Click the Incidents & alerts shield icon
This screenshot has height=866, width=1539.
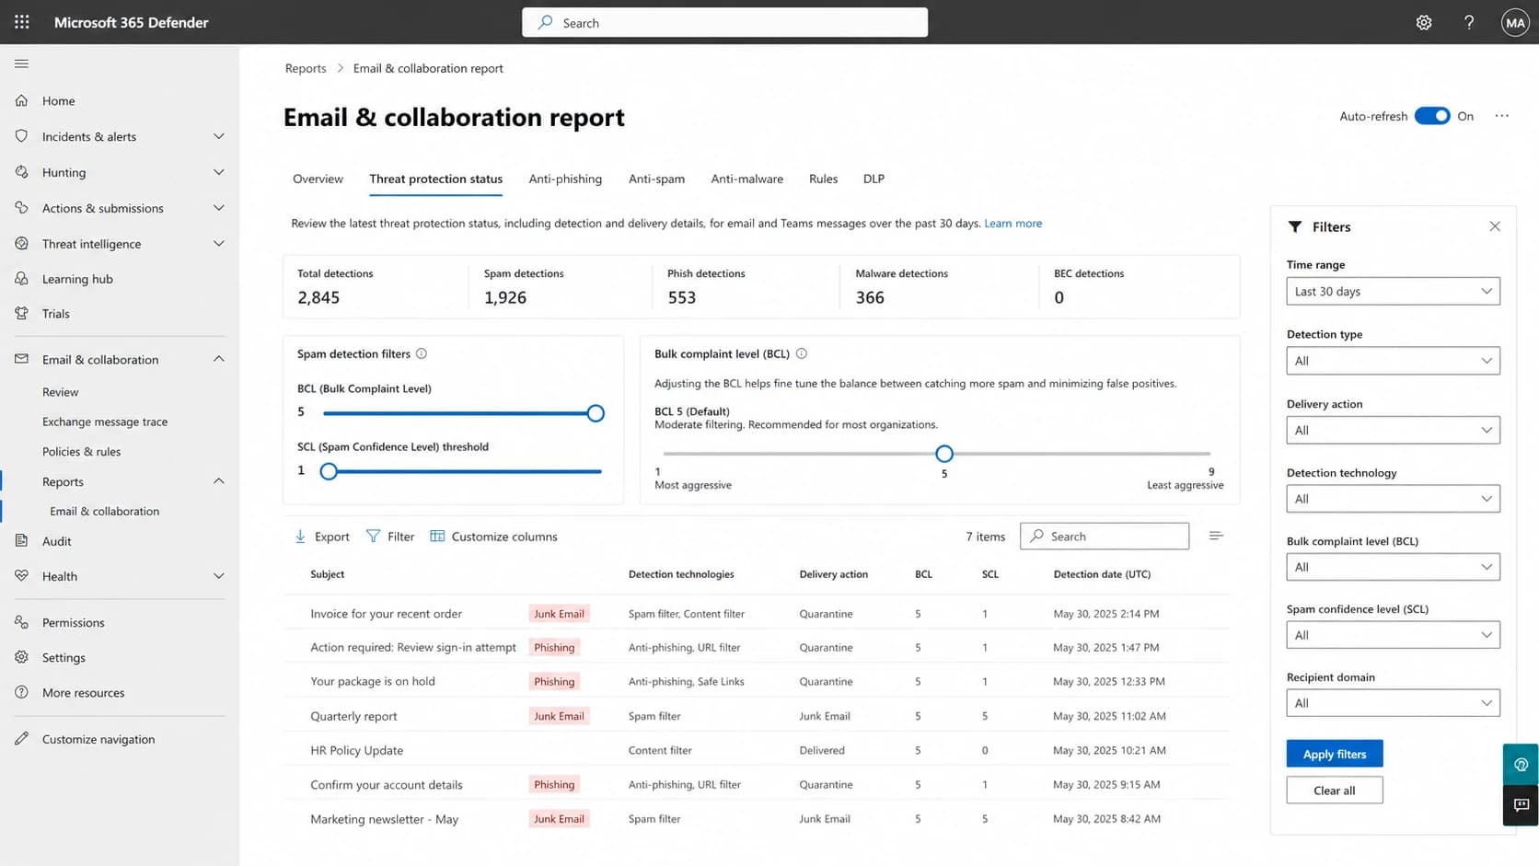pos(22,136)
